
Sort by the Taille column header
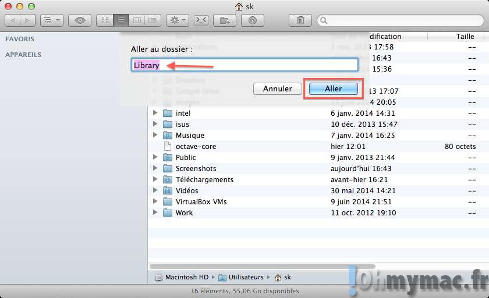(465, 36)
